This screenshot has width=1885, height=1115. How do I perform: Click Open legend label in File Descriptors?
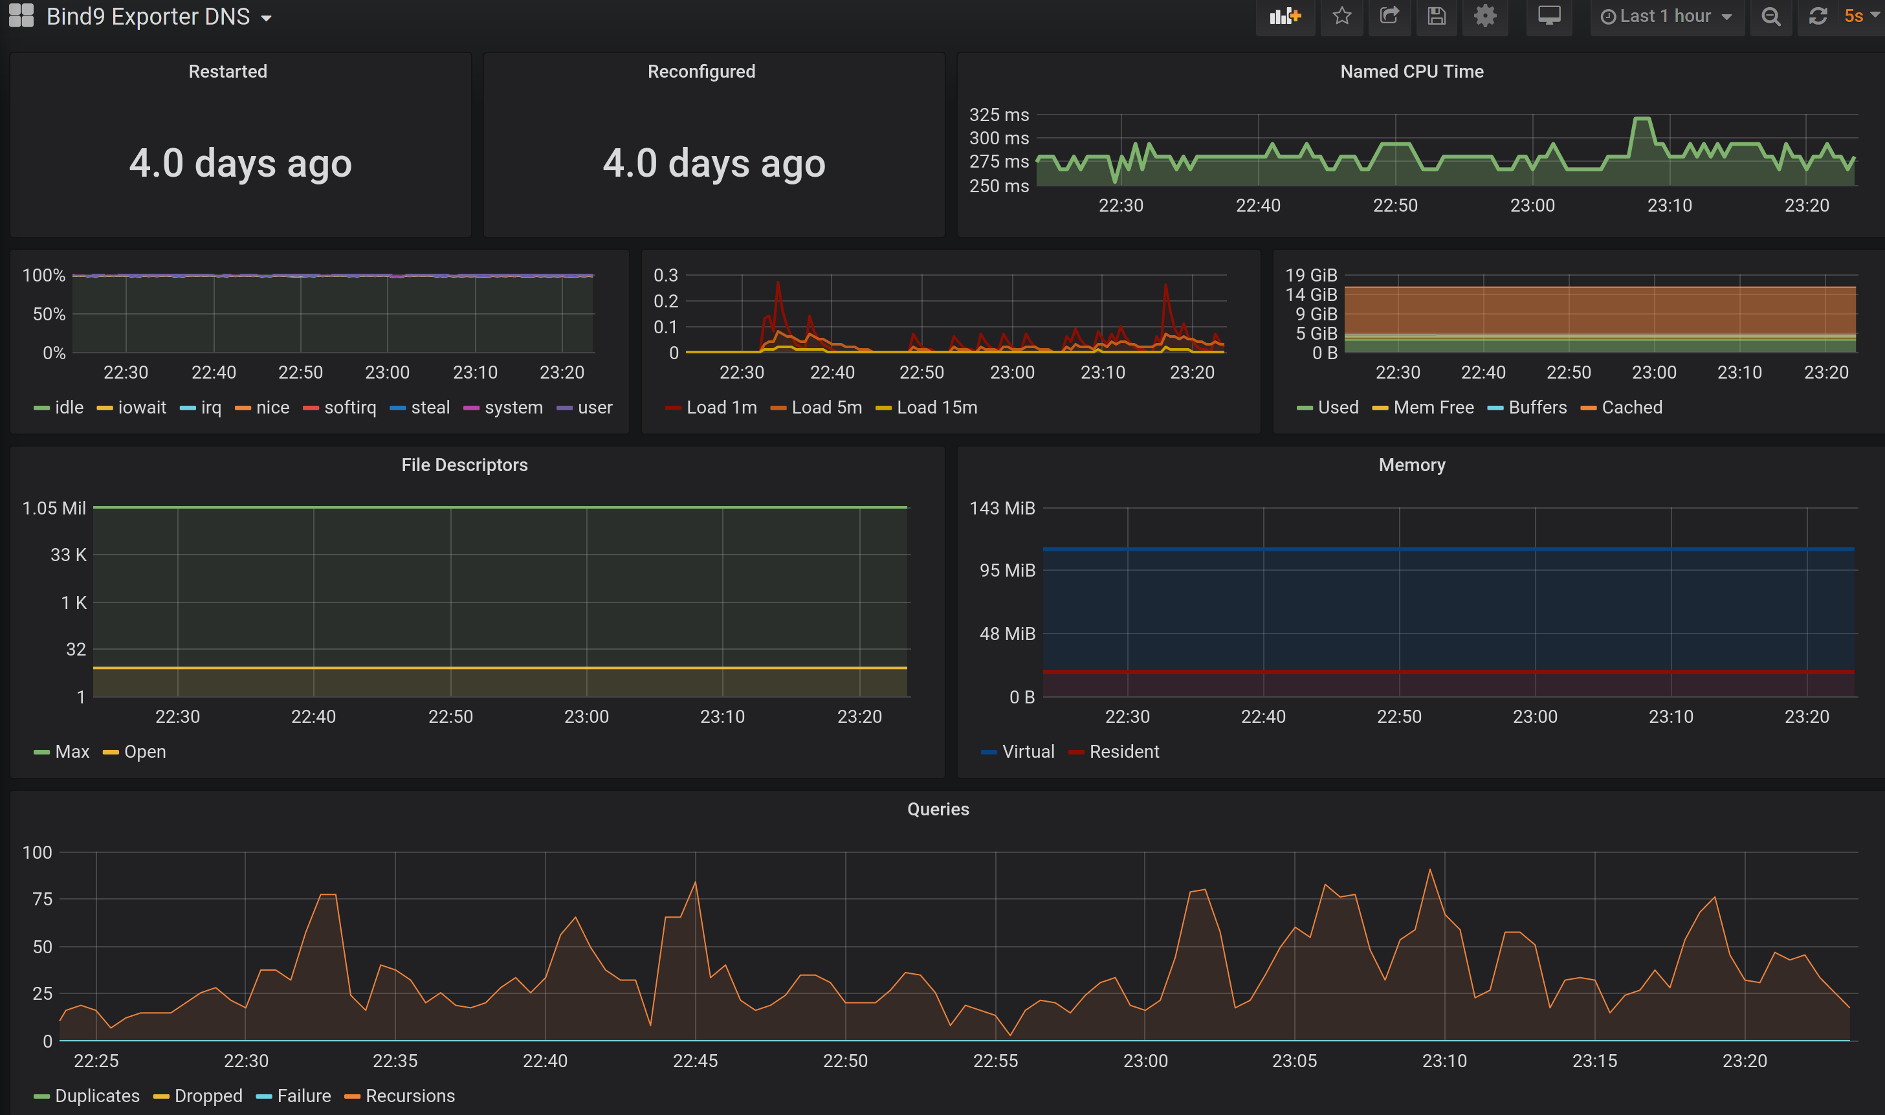point(144,751)
